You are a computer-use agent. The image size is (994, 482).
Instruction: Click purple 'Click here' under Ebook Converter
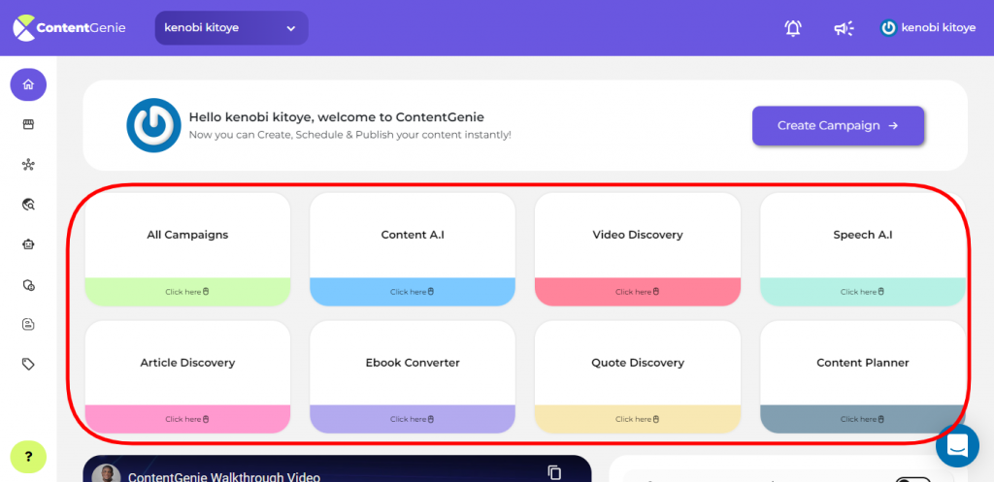tap(413, 419)
